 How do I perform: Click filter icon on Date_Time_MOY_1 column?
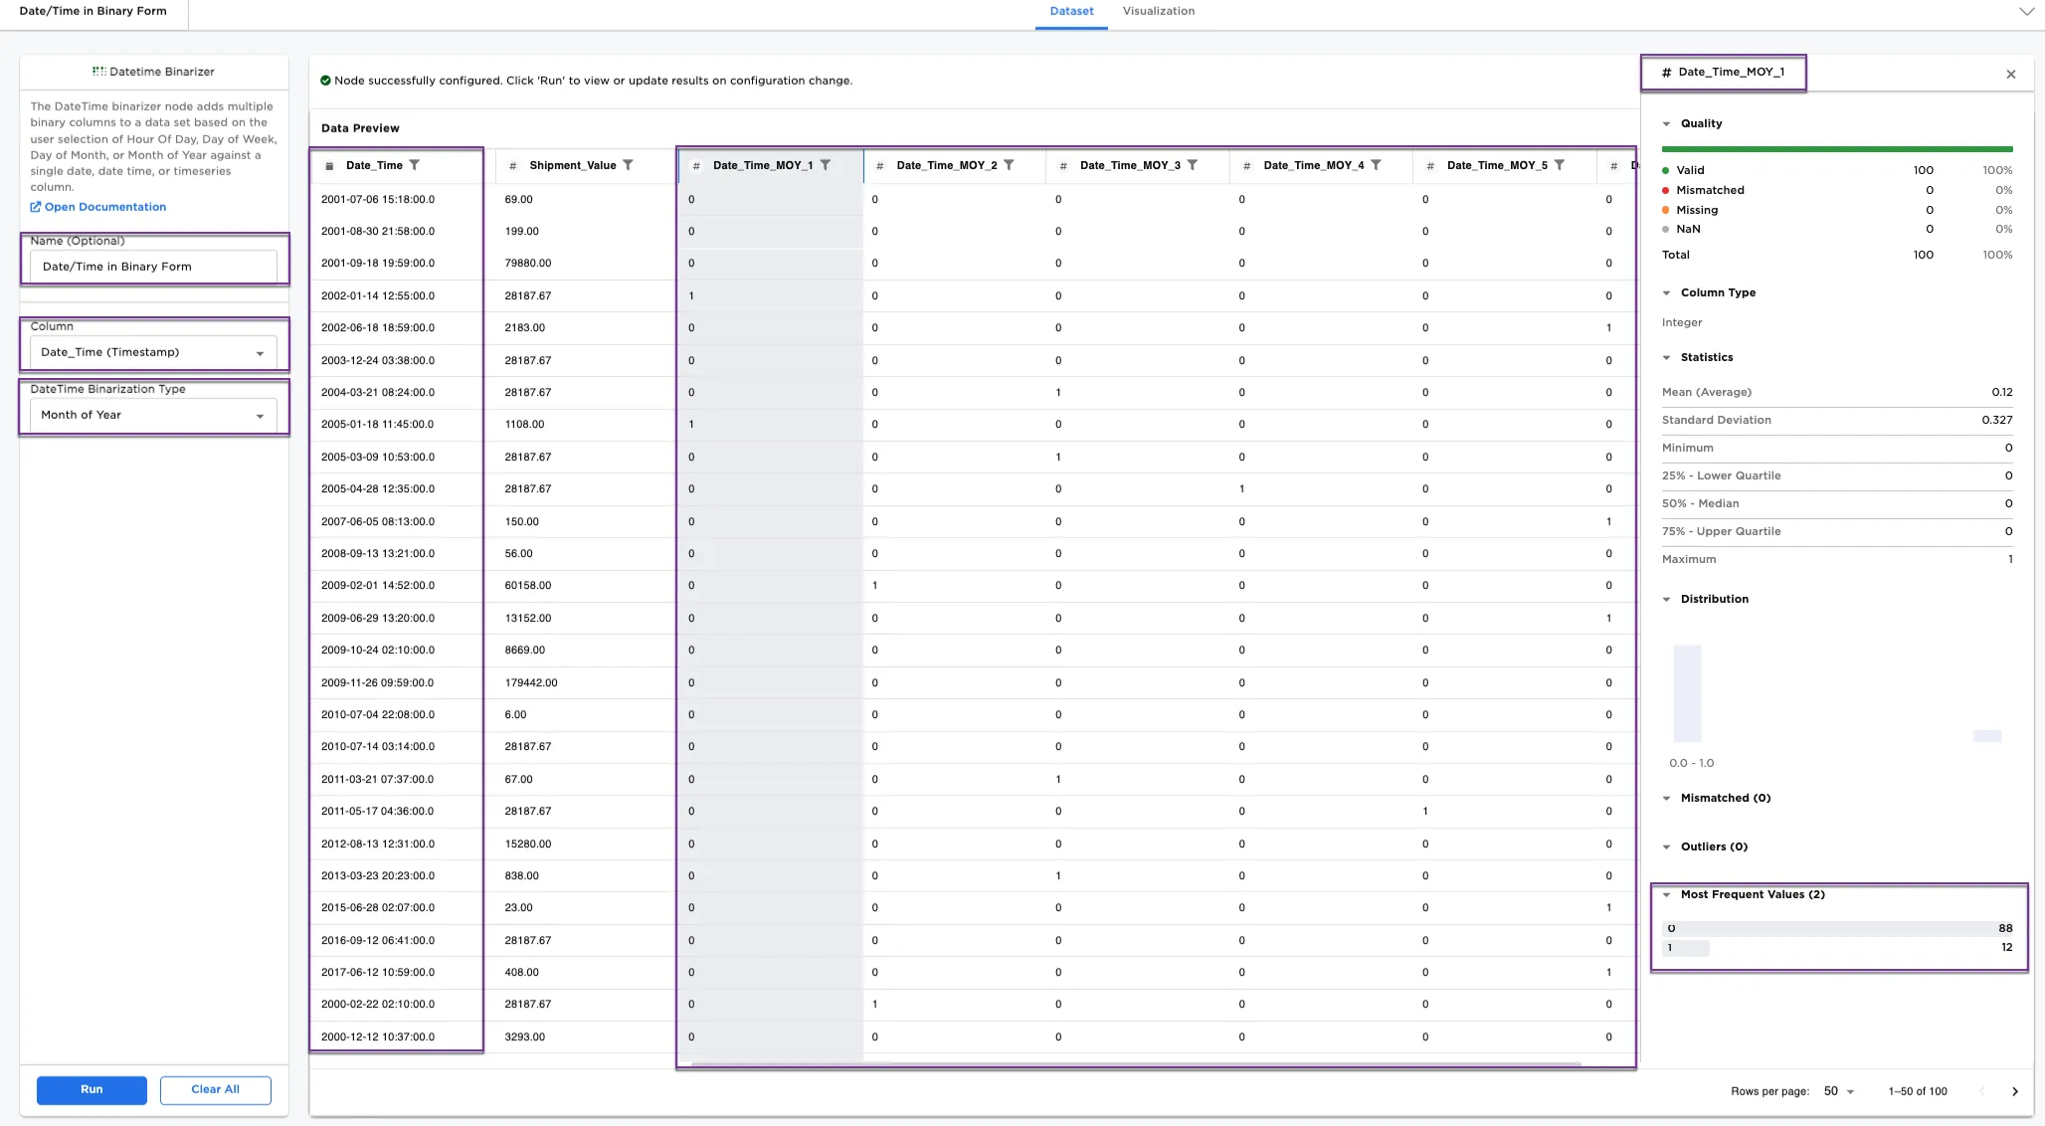(826, 165)
